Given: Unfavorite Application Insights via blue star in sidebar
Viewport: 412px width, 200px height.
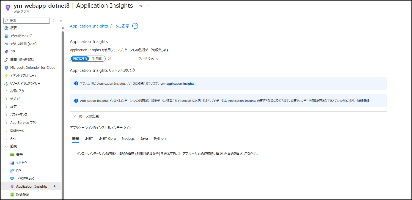Looking at the screenshot, I should click(54, 187).
